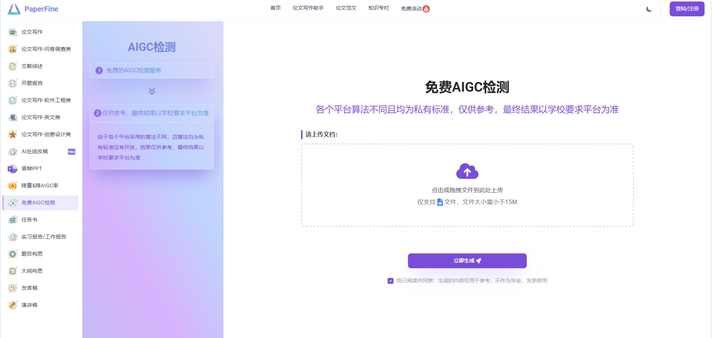Uncheck the 我已阅读并同意 checkbox
Viewport: 712px width, 338px height.
click(x=391, y=281)
